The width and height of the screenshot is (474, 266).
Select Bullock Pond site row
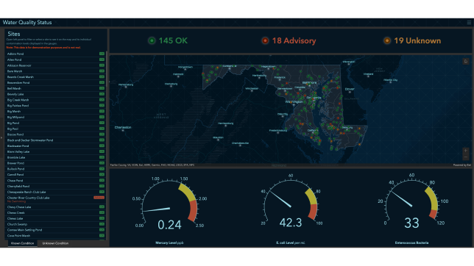56,169
